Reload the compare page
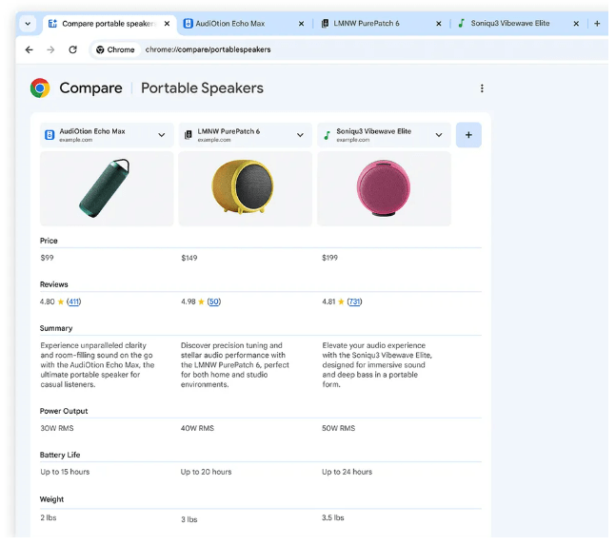The width and height of the screenshot is (616, 545). click(x=72, y=49)
